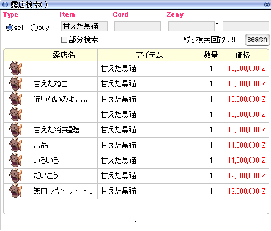Click the search button
This screenshot has width=271, height=231.
[257, 39]
